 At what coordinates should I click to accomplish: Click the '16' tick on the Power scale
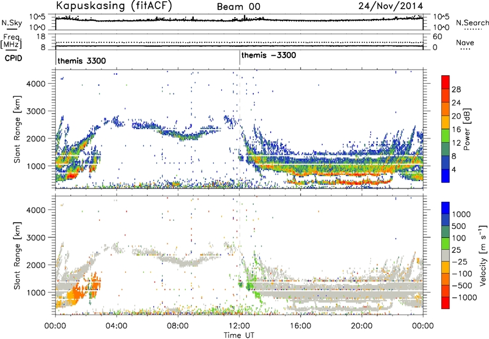(456, 130)
